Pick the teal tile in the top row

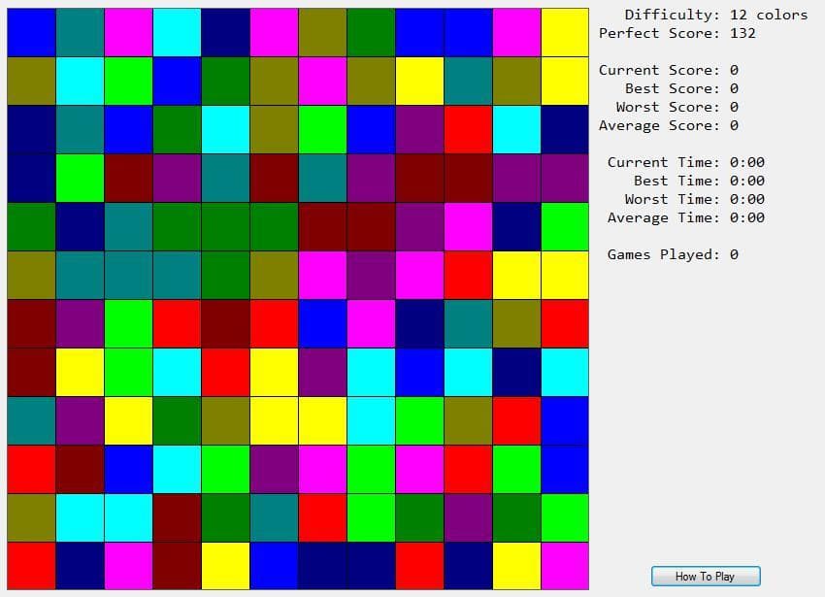coord(80,33)
